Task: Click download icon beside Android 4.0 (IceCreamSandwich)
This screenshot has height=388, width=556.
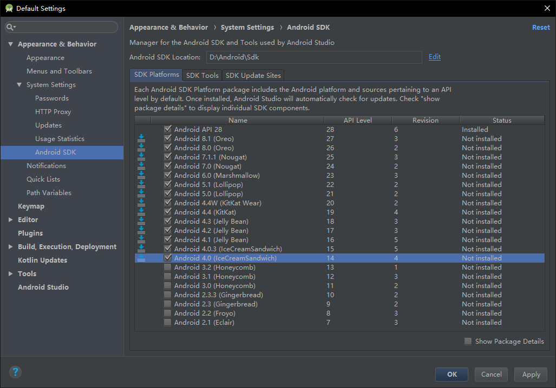Action: [x=141, y=258]
